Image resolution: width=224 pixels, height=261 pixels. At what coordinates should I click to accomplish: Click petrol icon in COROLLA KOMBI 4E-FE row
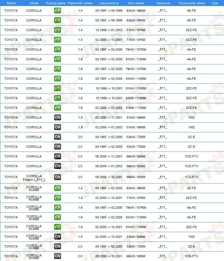coord(57,188)
